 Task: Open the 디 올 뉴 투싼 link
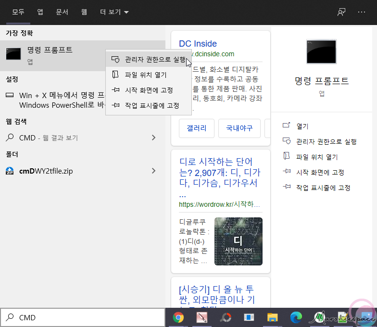[x=217, y=296]
